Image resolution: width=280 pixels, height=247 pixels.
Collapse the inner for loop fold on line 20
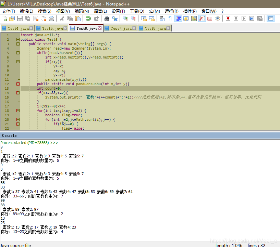tap(18, 120)
